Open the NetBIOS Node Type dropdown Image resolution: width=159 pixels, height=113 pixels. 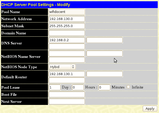[62, 67]
